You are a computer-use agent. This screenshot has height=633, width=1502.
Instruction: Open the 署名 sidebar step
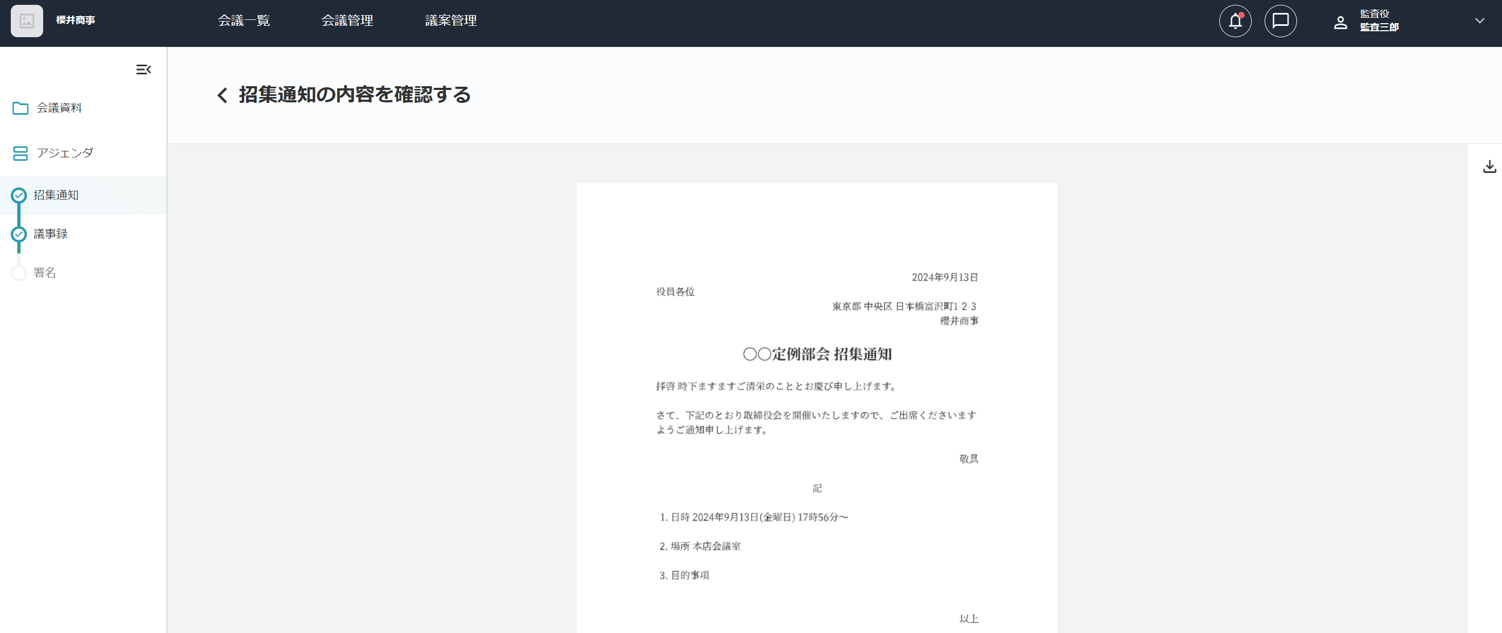[x=45, y=273]
